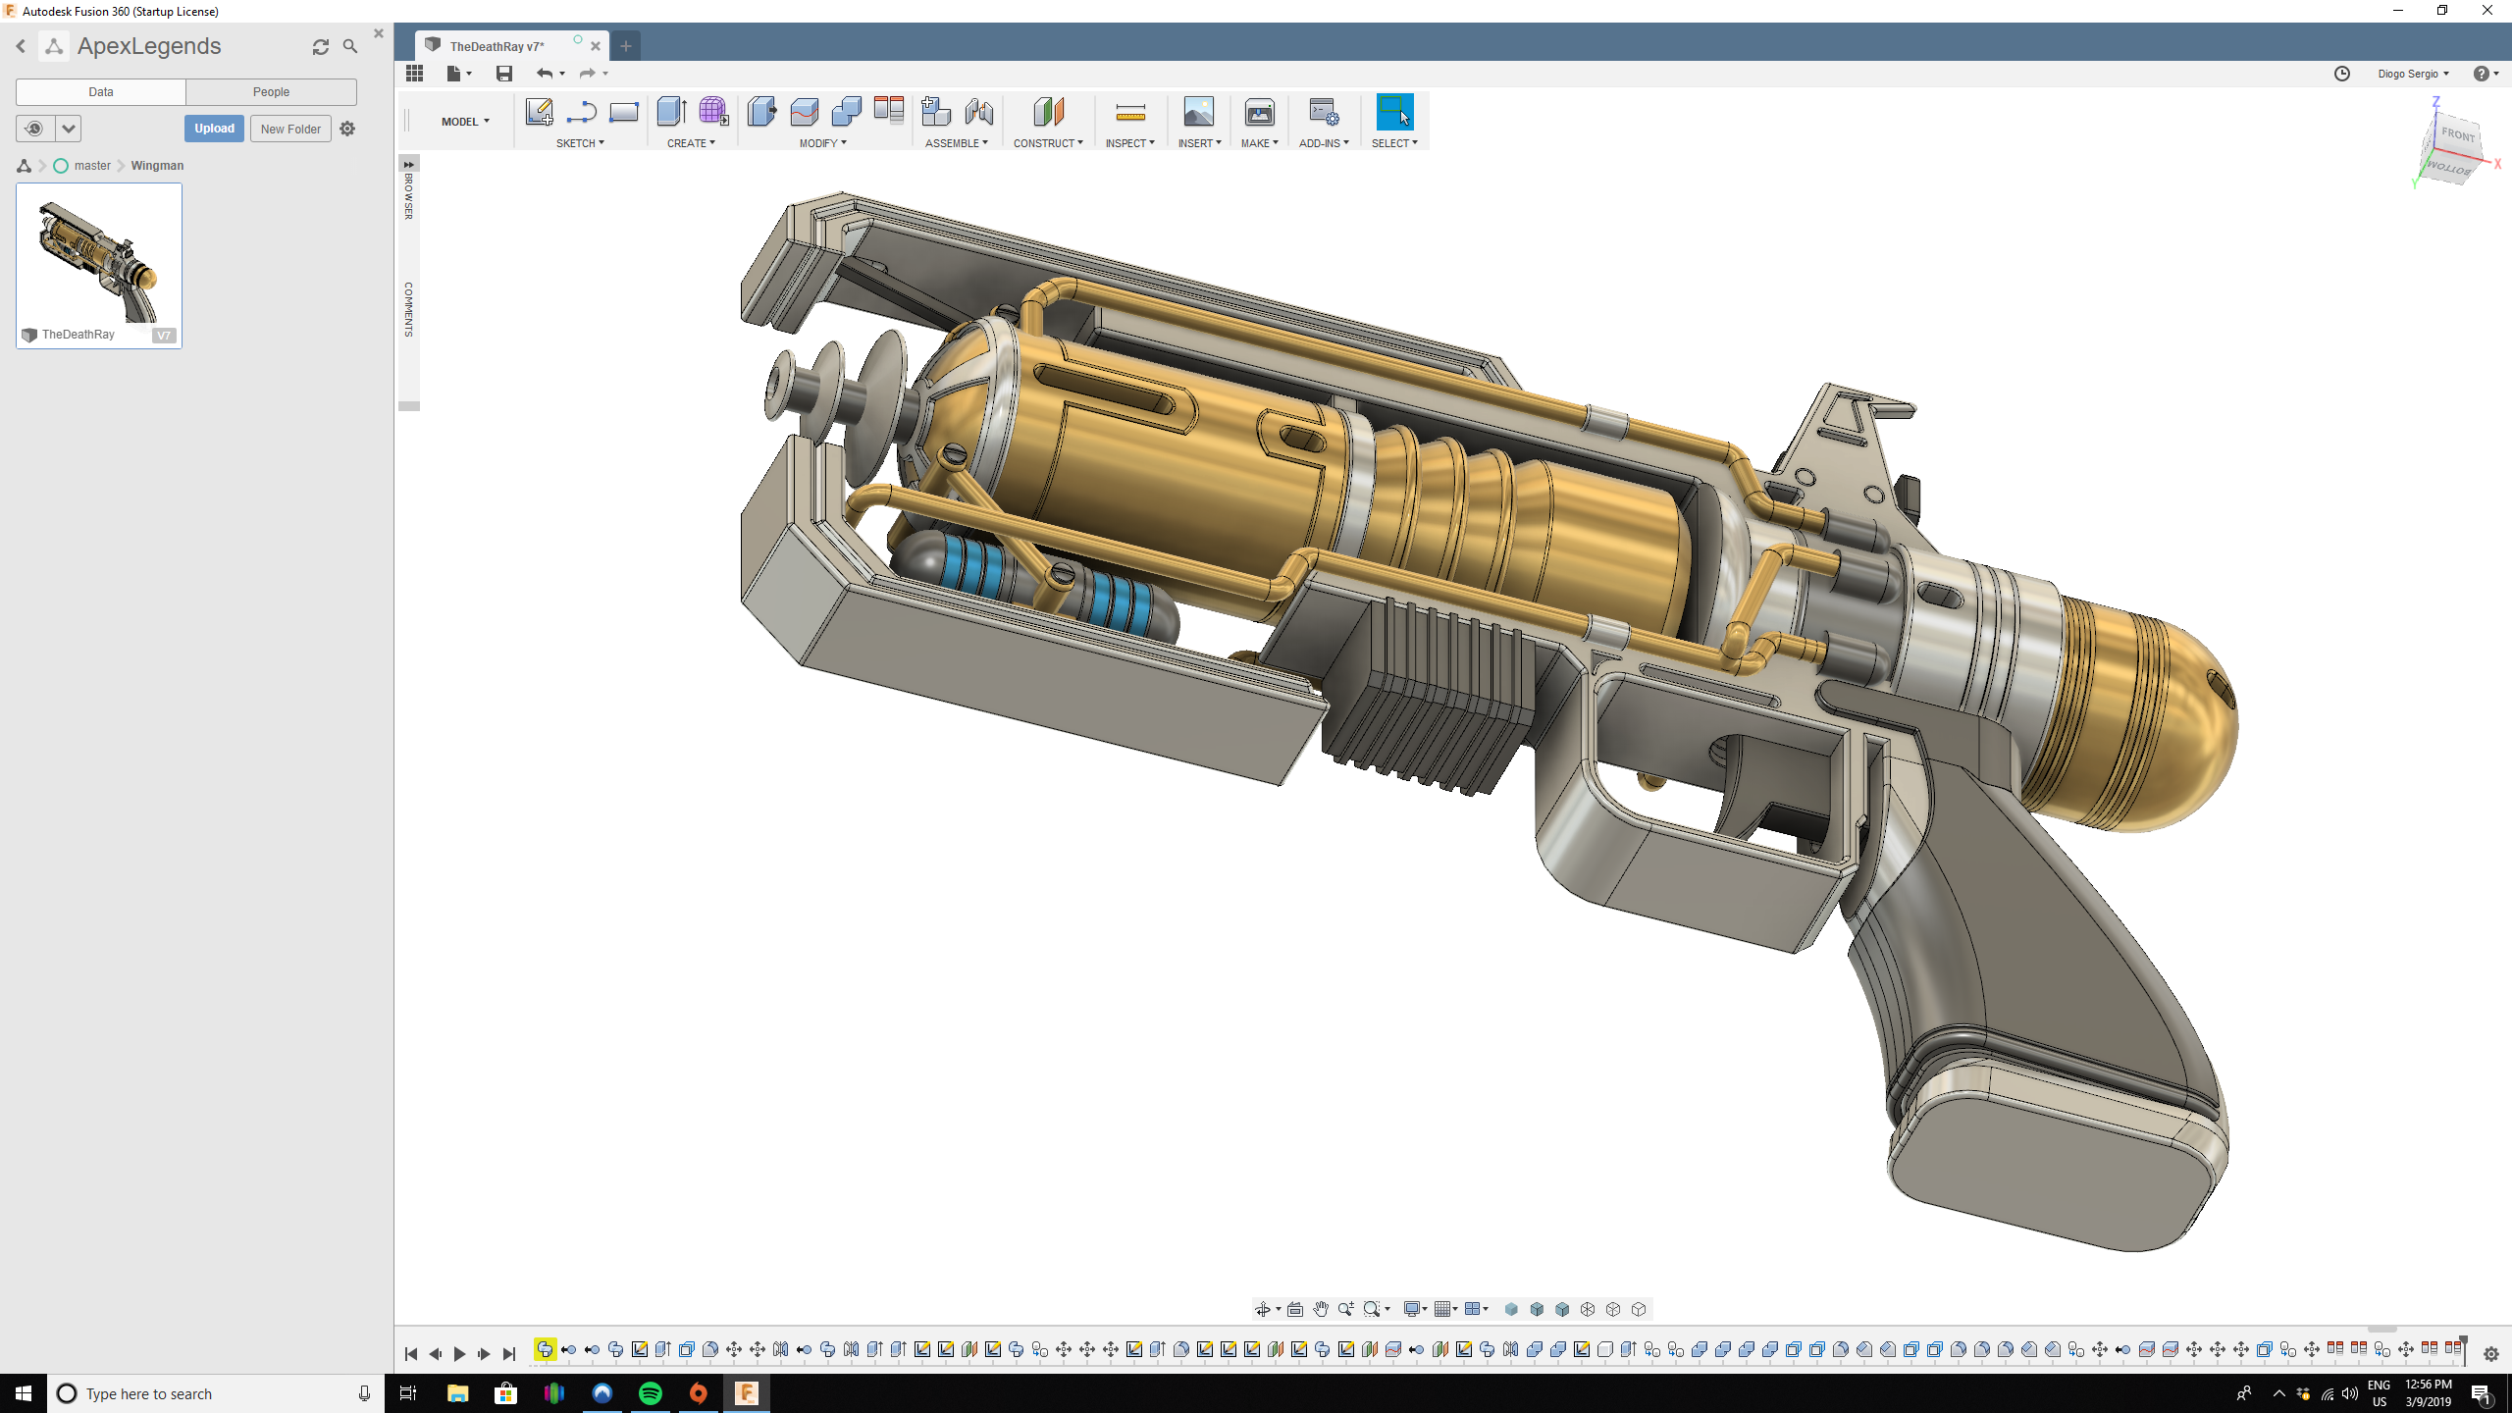Open the INSPECT menu
The width and height of the screenshot is (2512, 1413).
1129,143
